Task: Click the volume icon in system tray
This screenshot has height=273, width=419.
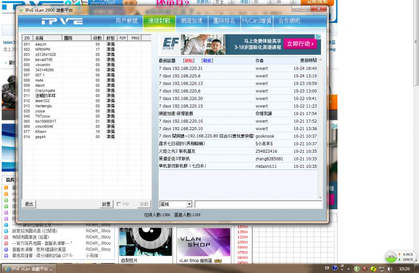Action: coord(389,268)
